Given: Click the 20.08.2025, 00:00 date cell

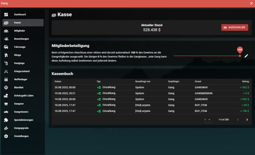Looking at the screenshot, I should tap(65, 87).
